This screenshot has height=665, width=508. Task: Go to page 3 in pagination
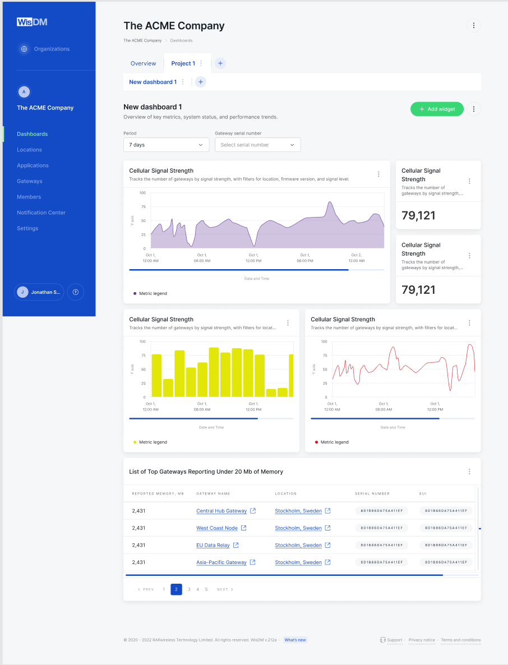point(189,589)
